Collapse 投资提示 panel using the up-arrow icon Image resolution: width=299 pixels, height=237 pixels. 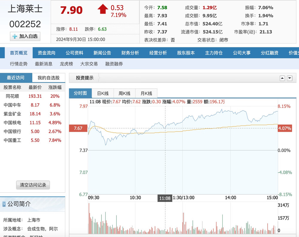[x=282, y=78]
